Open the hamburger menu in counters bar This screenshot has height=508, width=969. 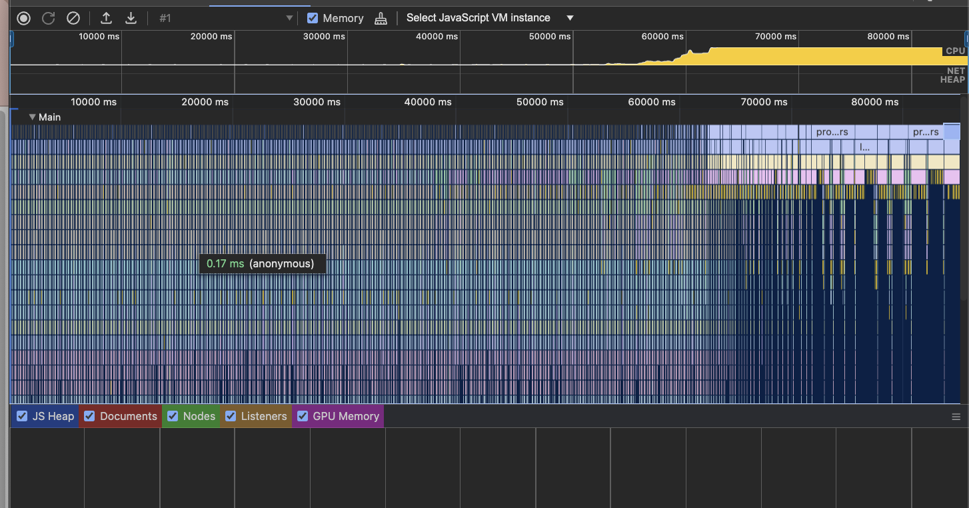pyautogui.click(x=956, y=417)
